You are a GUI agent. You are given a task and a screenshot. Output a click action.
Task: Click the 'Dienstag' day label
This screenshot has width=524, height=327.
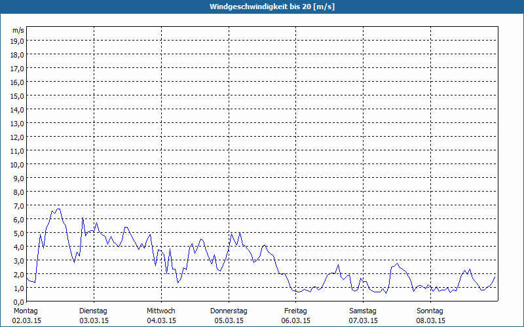point(93,311)
